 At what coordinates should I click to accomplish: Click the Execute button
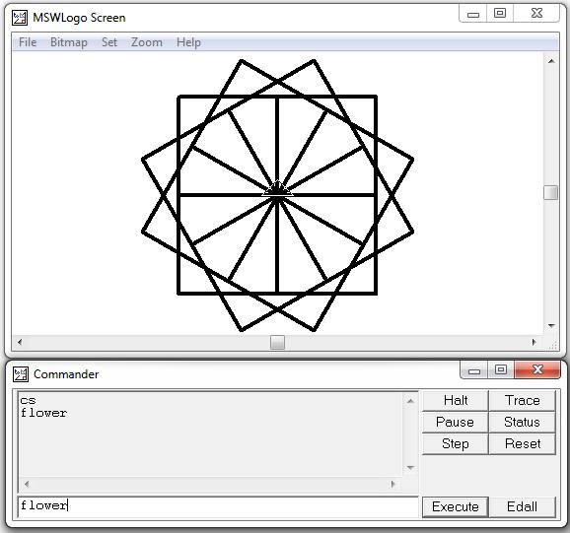(456, 506)
